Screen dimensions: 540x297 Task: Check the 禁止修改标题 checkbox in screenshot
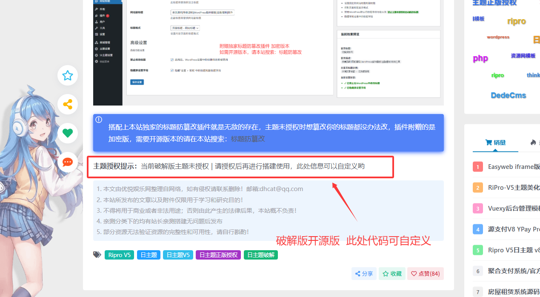[x=171, y=60]
